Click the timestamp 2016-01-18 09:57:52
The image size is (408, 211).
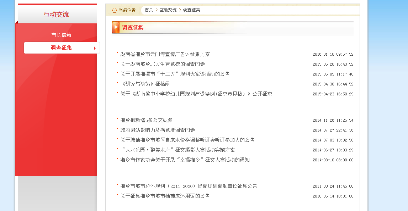(x=333, y=54)
